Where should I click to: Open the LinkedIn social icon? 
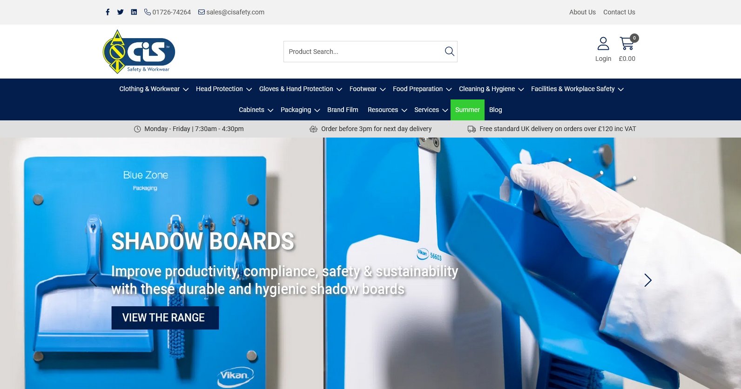(x=134, y=12)
